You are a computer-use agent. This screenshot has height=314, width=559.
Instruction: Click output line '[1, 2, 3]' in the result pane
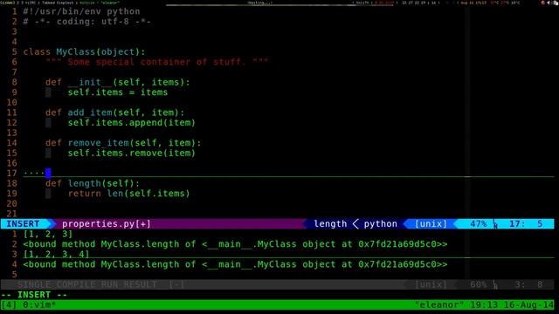(x=48, y=234)
